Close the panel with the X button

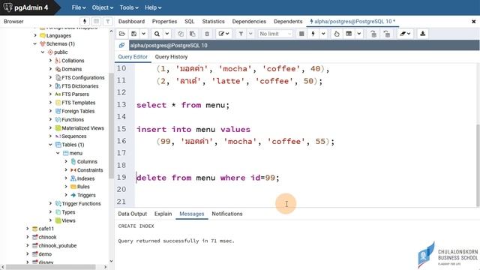click(473, 22)
